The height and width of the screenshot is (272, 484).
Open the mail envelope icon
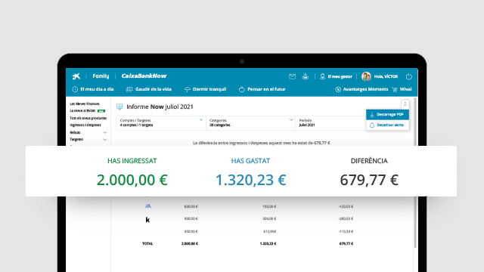292,76
